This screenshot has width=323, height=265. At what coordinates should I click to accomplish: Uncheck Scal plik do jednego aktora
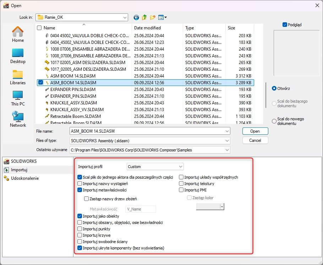[80, 177]
